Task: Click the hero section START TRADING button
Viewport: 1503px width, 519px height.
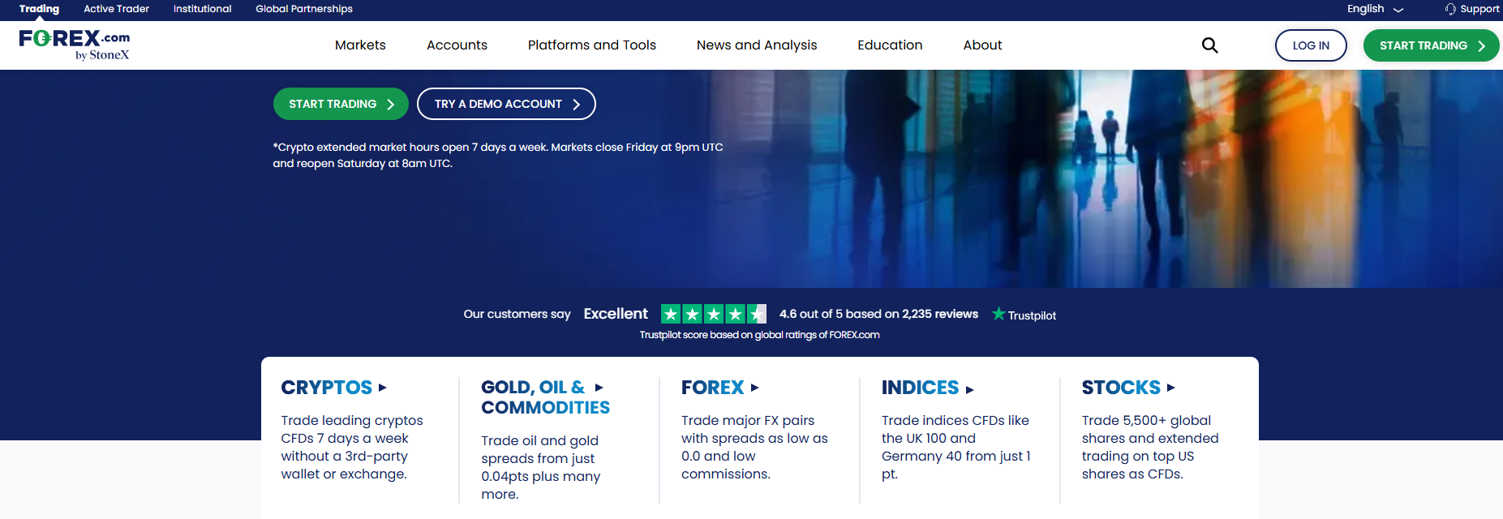Action: tap(341, 104)
